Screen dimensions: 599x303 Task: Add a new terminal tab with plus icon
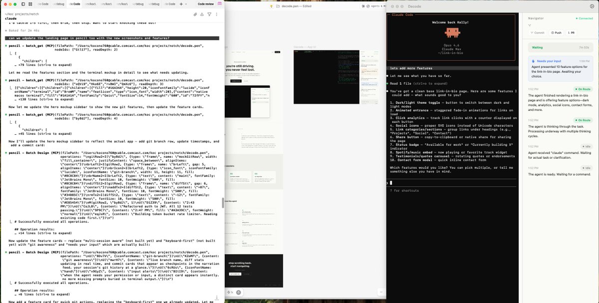click(181, 3)
